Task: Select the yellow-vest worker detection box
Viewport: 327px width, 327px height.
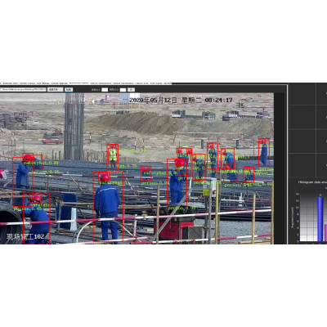Action: pos(113,157)
